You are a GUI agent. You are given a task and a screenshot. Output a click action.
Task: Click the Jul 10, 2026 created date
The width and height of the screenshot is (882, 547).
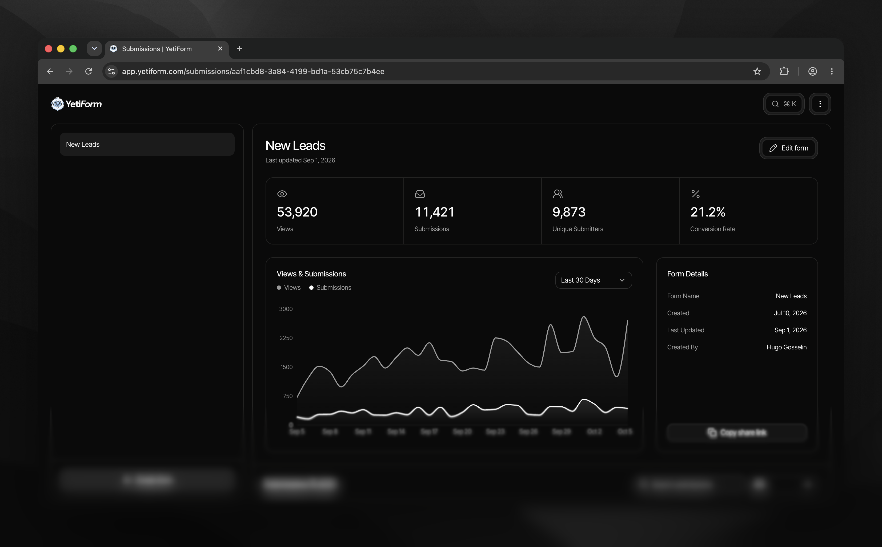click(790, 313)
